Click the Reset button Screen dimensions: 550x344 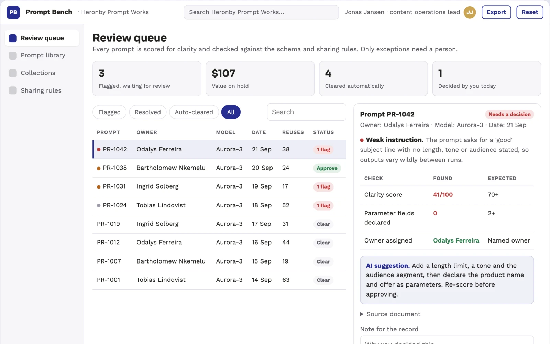coord(530,12)
